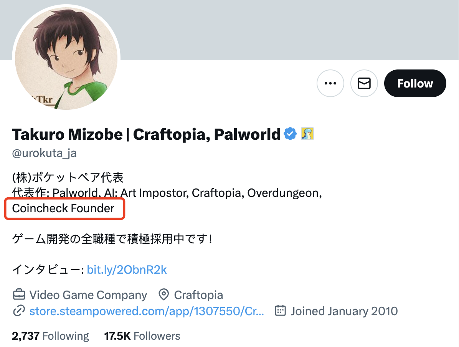Click the location pin icon
The width and height of the screenshot is (459, 347).
pos(164,295)
